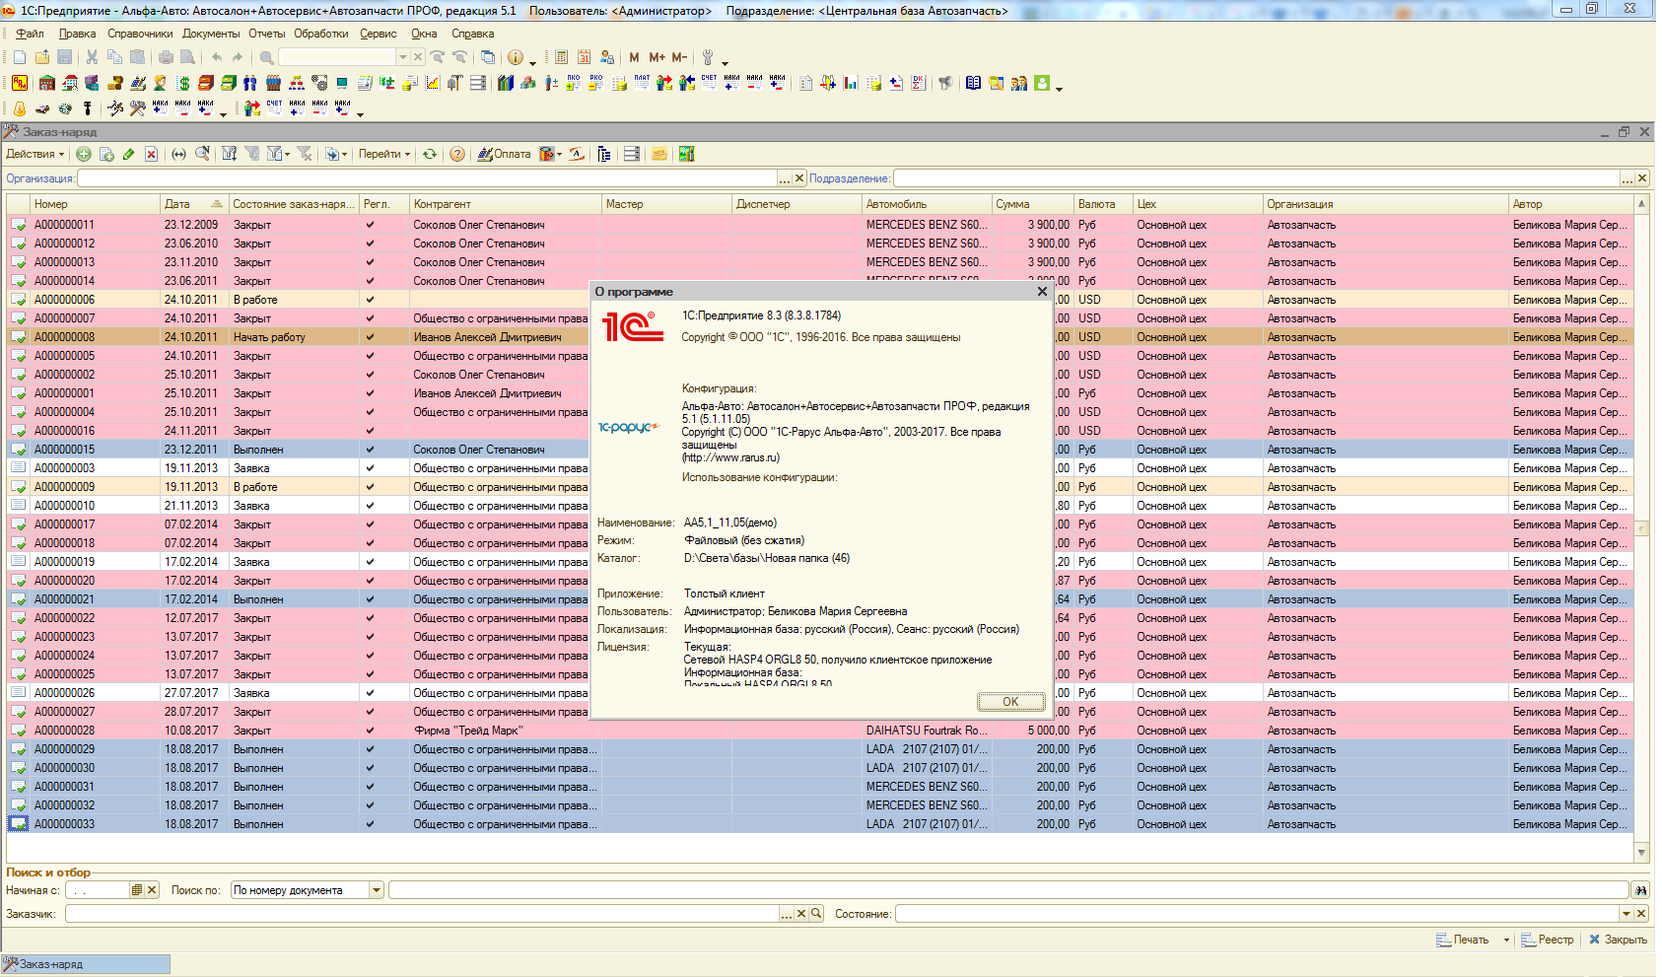
Task: Click the green dollar sign icon
Action: tap(183, 83)
